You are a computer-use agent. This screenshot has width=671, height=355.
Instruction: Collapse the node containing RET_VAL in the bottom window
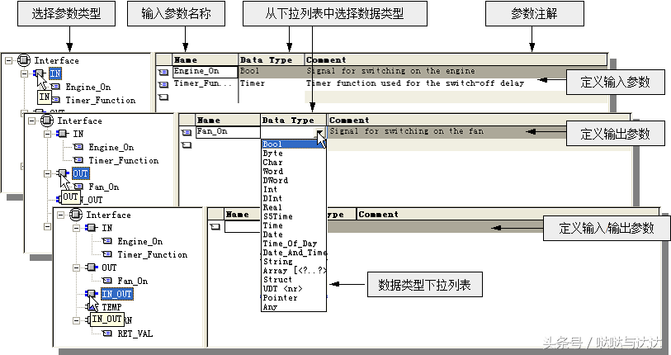[x=76, y=320]
